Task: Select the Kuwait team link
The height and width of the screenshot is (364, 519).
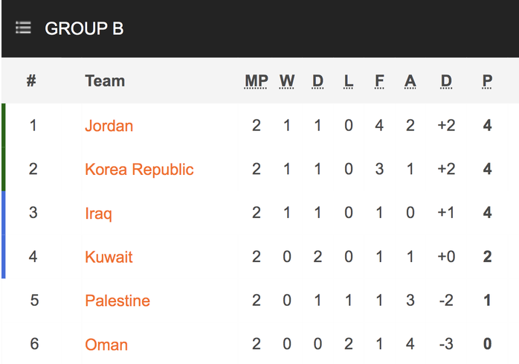Action: point(109,257)
